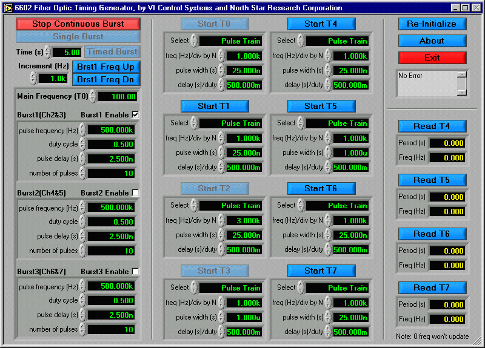Open the T7 Select Pulse Train selector
The height and width of the screenshot is (348, 485).
(x=338, y=288)
